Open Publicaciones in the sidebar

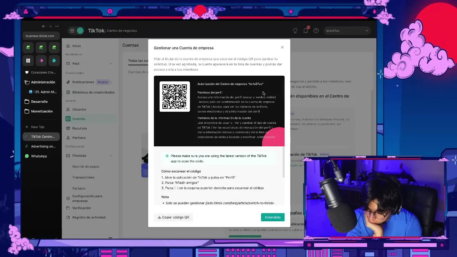[x=83, y=82]
